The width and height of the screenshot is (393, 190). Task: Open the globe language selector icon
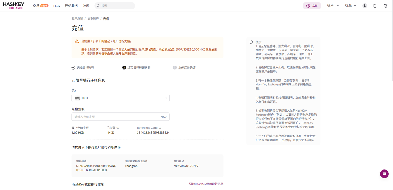click(386, 6)
